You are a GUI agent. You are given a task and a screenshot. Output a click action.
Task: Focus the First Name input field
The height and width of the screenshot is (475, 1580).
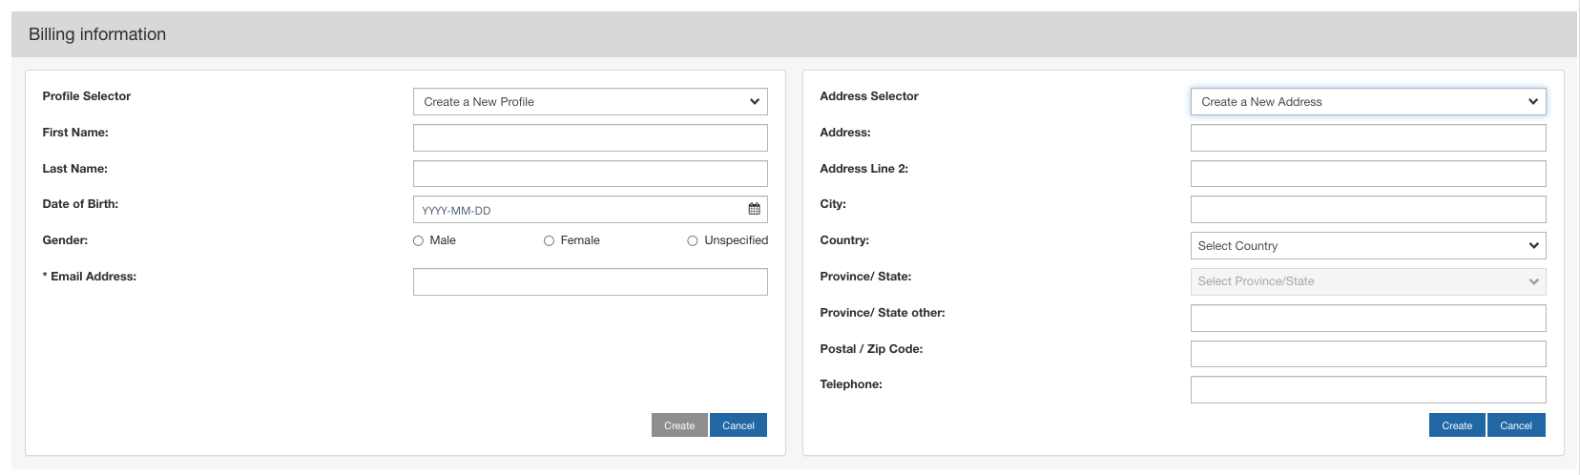click(590, 138)
